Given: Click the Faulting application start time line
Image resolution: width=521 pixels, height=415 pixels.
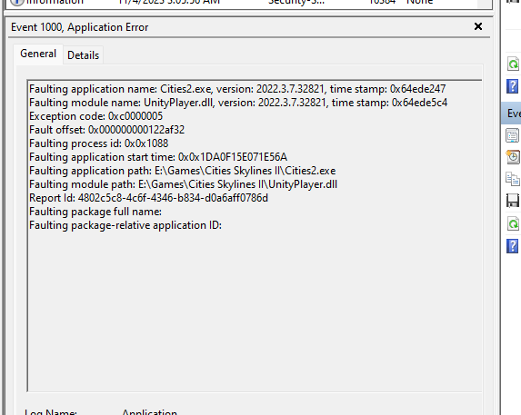Looking at the screenshot, I should pos(158,157).
